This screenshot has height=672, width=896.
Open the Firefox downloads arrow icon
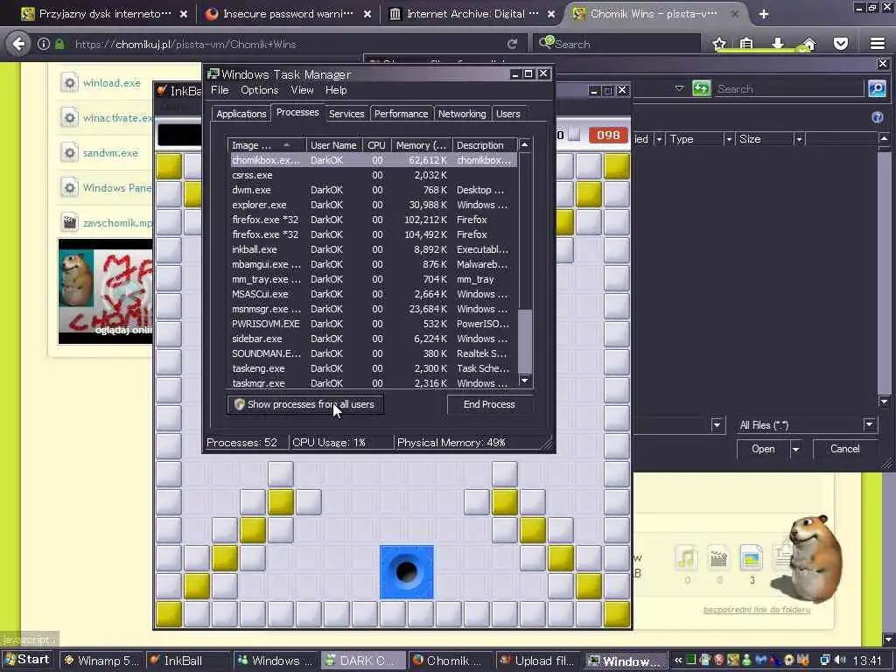[778, 44]
